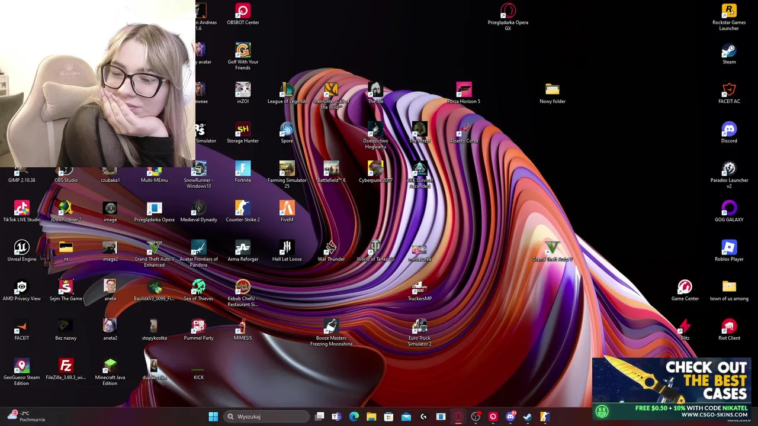Open Dziedzictwo Hogwartu shortcut

point(375,135)
